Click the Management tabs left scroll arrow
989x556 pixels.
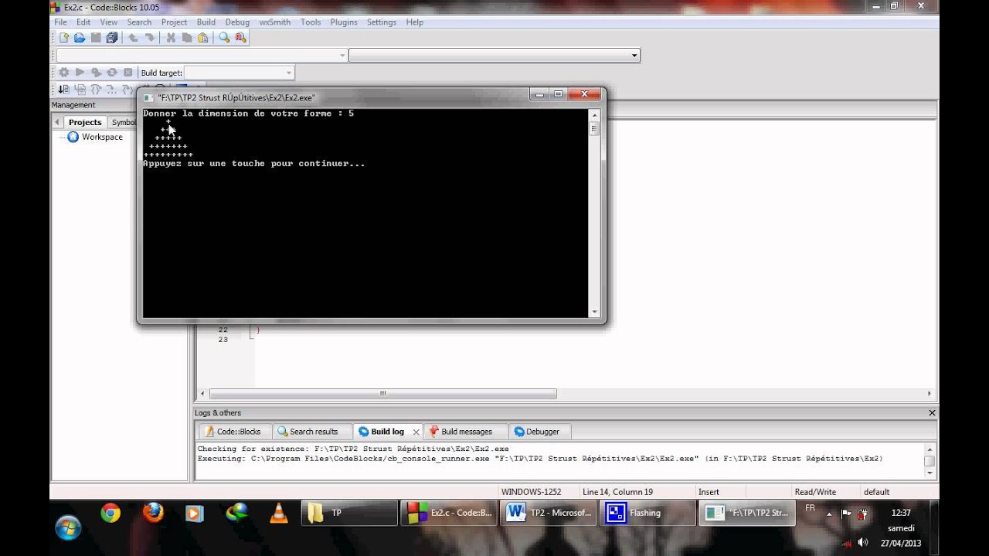point(57,122)
